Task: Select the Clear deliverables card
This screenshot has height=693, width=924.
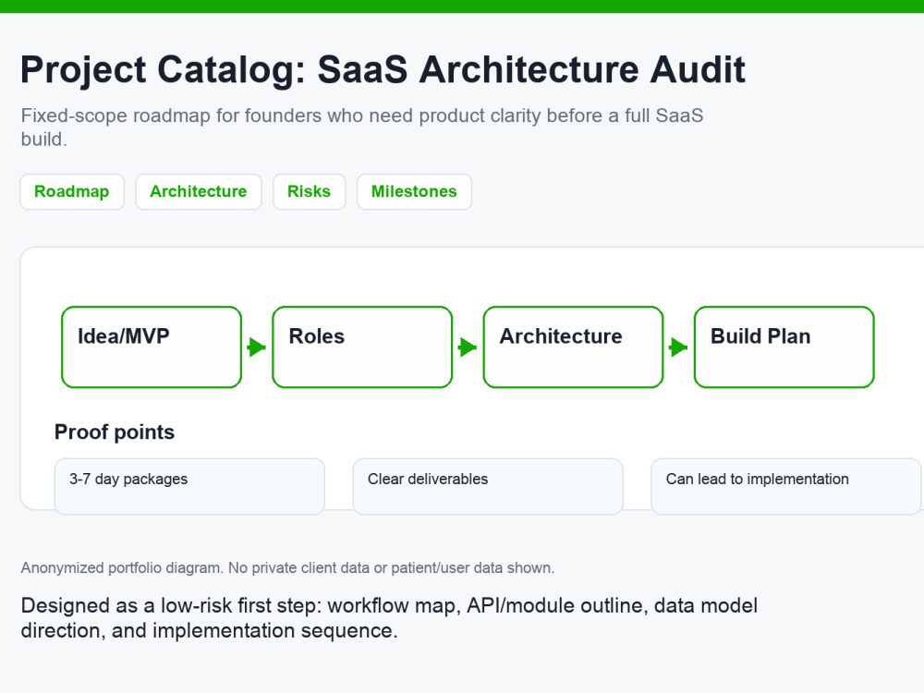Action: click(x=488, y=487)
